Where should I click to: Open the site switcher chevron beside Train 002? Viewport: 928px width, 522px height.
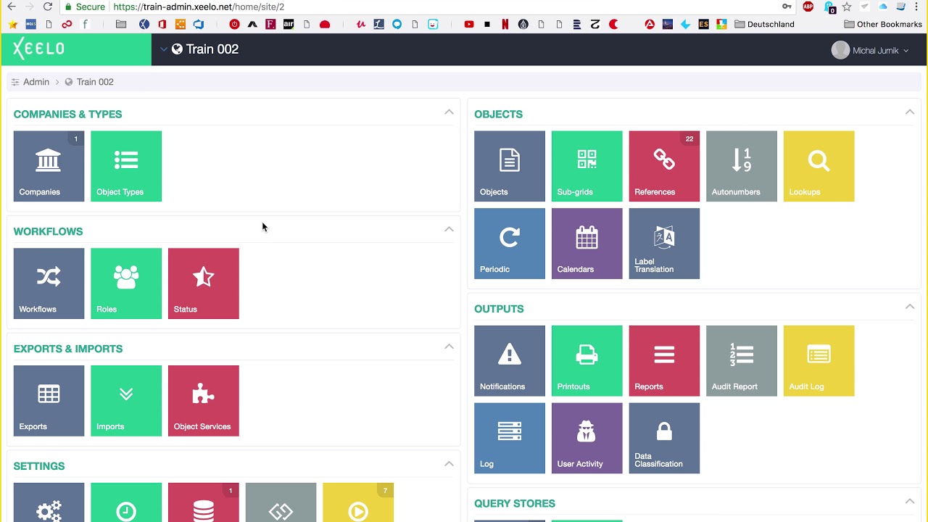[x=164, y=49]
